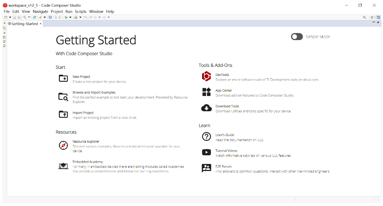
Task: Click the Browse and Import Examples icon
Action: 63,97
